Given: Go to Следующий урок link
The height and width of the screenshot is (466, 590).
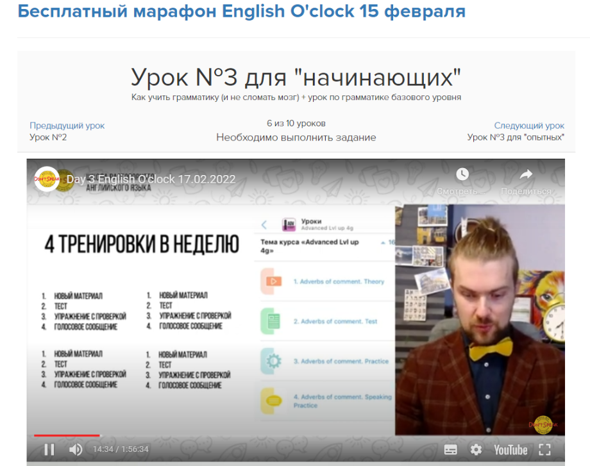Looking at the screenshot, I should [x=529, y=126].
